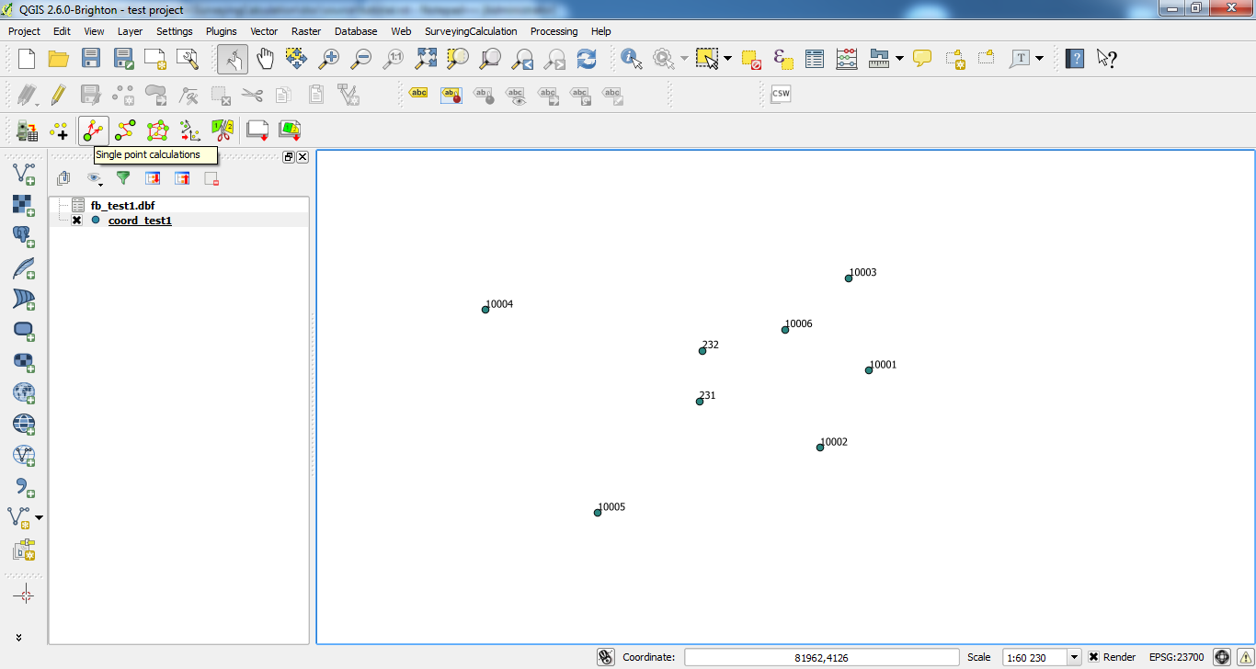Open the SurveyingCalculation menu
Image resolution: width=1256 pixels, height=669 pixels.
point(471,31)
